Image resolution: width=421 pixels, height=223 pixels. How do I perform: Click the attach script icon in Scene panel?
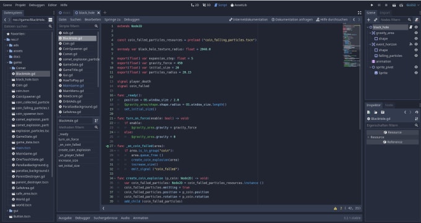coord(417,20)
